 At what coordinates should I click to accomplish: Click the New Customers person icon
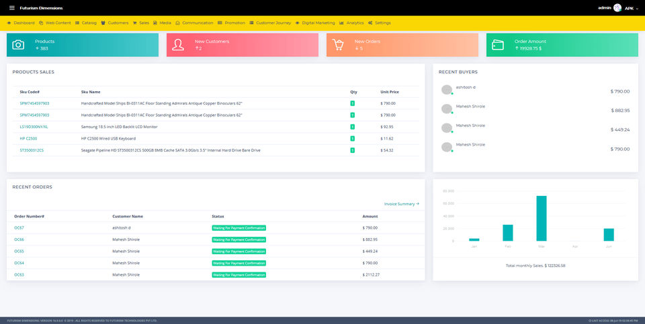(177, 45)
